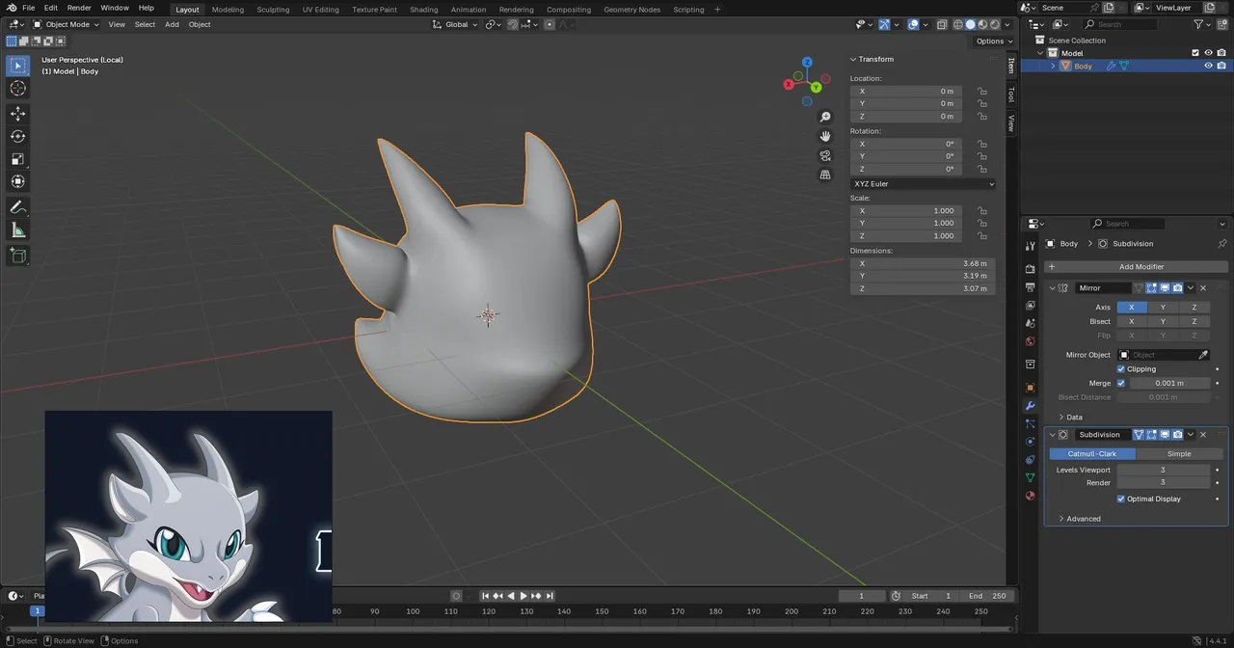The width and height of the screenshot is (1234, 648).
Task: Expand the Data section of Mirror modifier
Action: [x=1061, y=418]
